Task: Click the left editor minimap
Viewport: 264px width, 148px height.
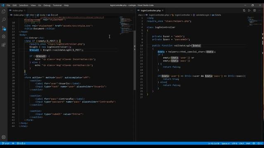Action: click(126, 25)
